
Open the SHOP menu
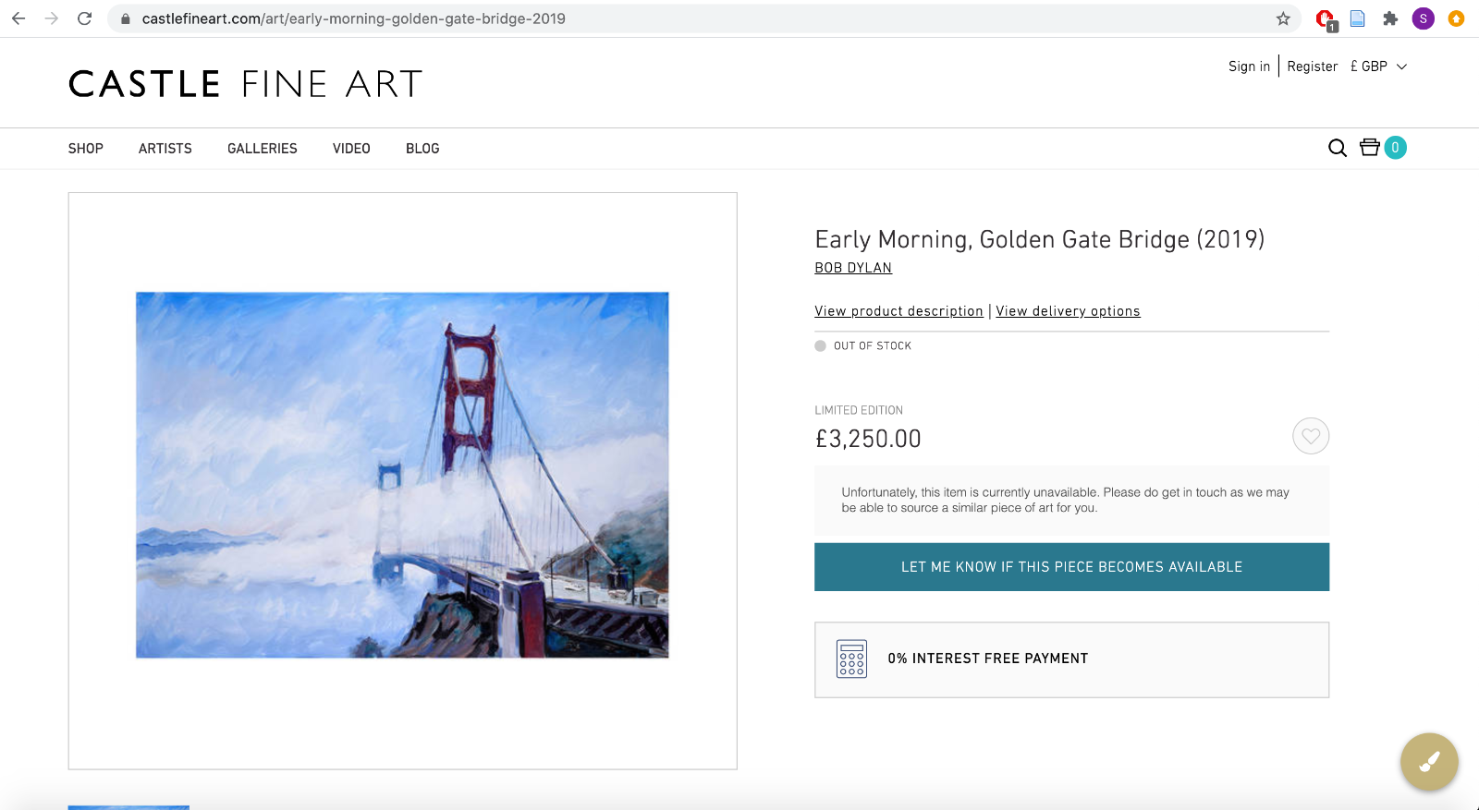(x=86, y=149)
